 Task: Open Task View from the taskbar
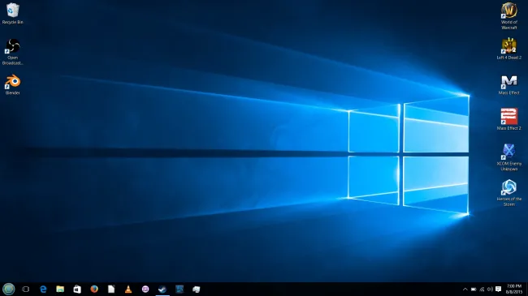click(26, 289)
